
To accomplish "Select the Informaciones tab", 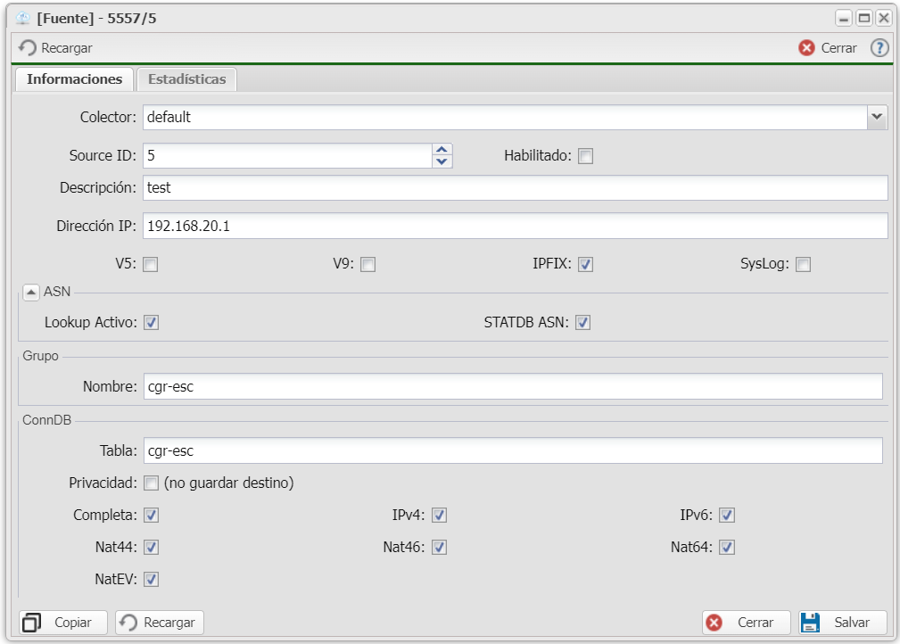I will coord(74,79).
